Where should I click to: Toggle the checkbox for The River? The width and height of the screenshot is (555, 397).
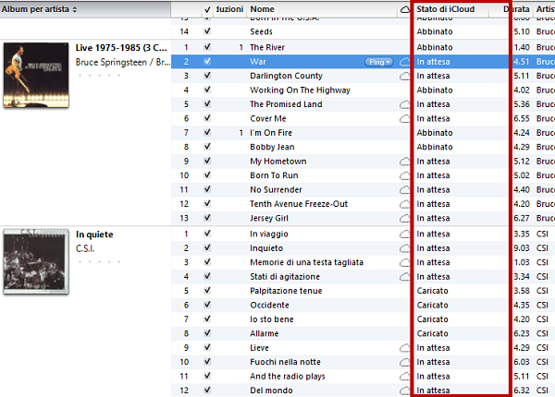pyautogui.click(x=207, y=47)
